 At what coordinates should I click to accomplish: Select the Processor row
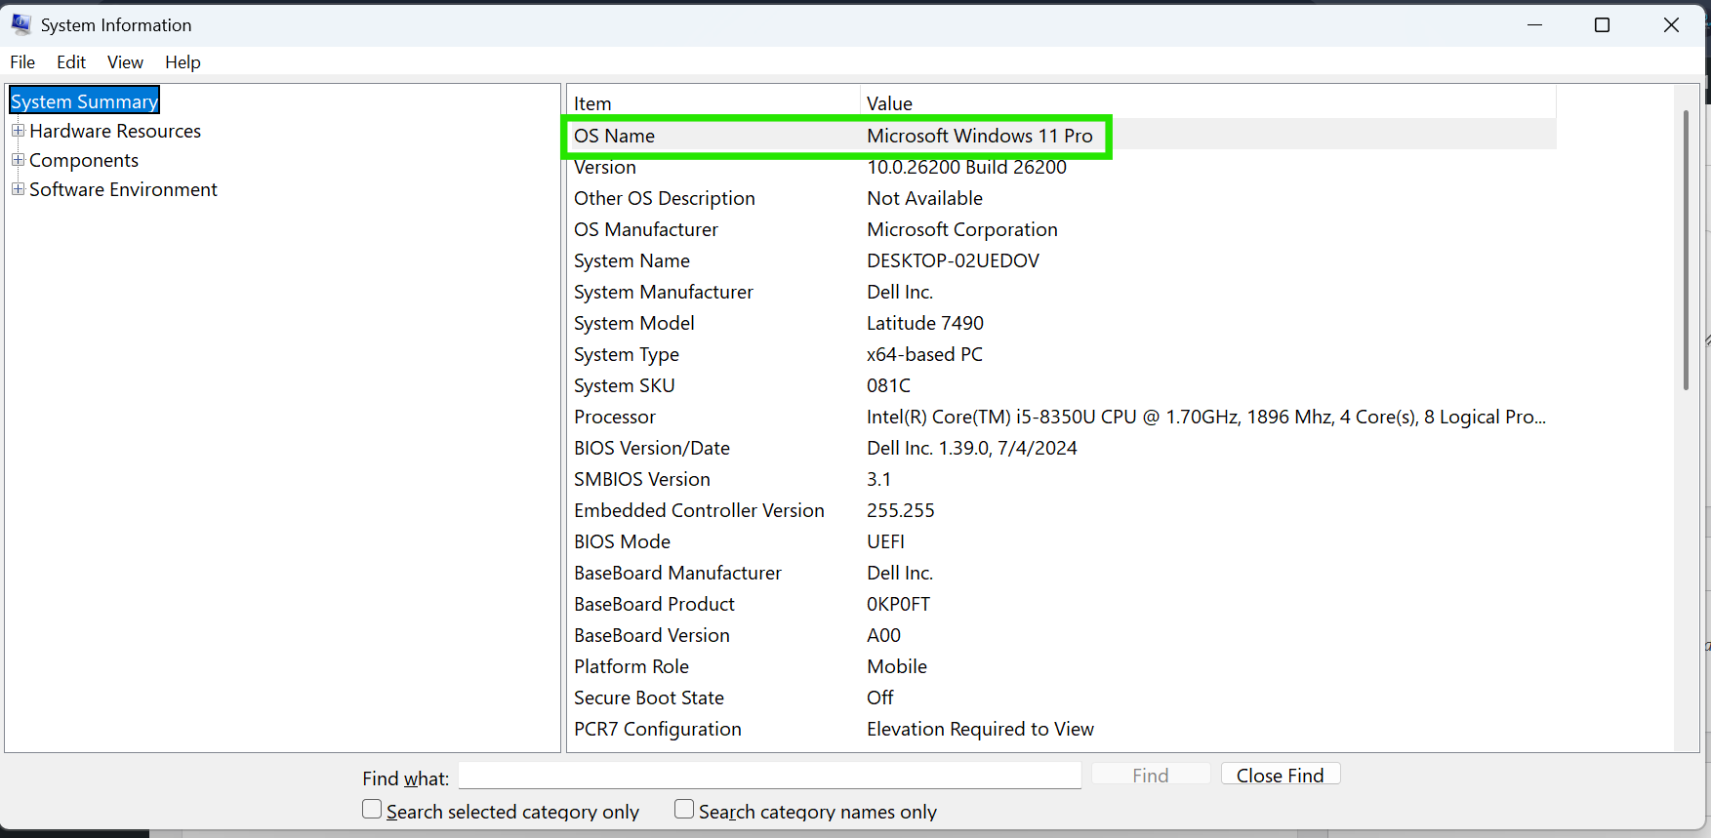click(x=615, y=418)
